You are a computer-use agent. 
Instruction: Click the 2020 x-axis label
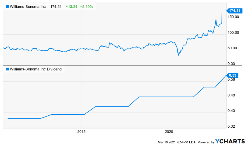click(169, 132)
